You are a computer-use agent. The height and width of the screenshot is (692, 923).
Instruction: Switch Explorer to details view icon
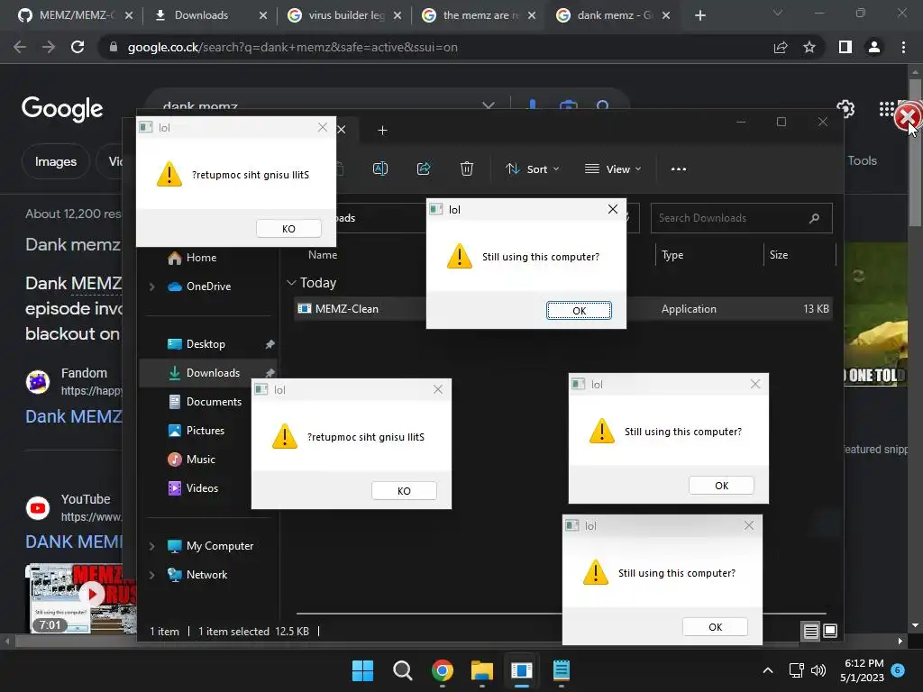810,632
